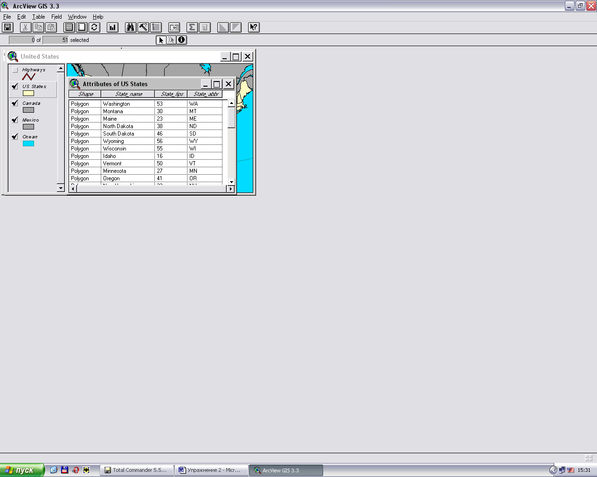Click the пуск Start button
597x477 pixels.
point(22,470)
